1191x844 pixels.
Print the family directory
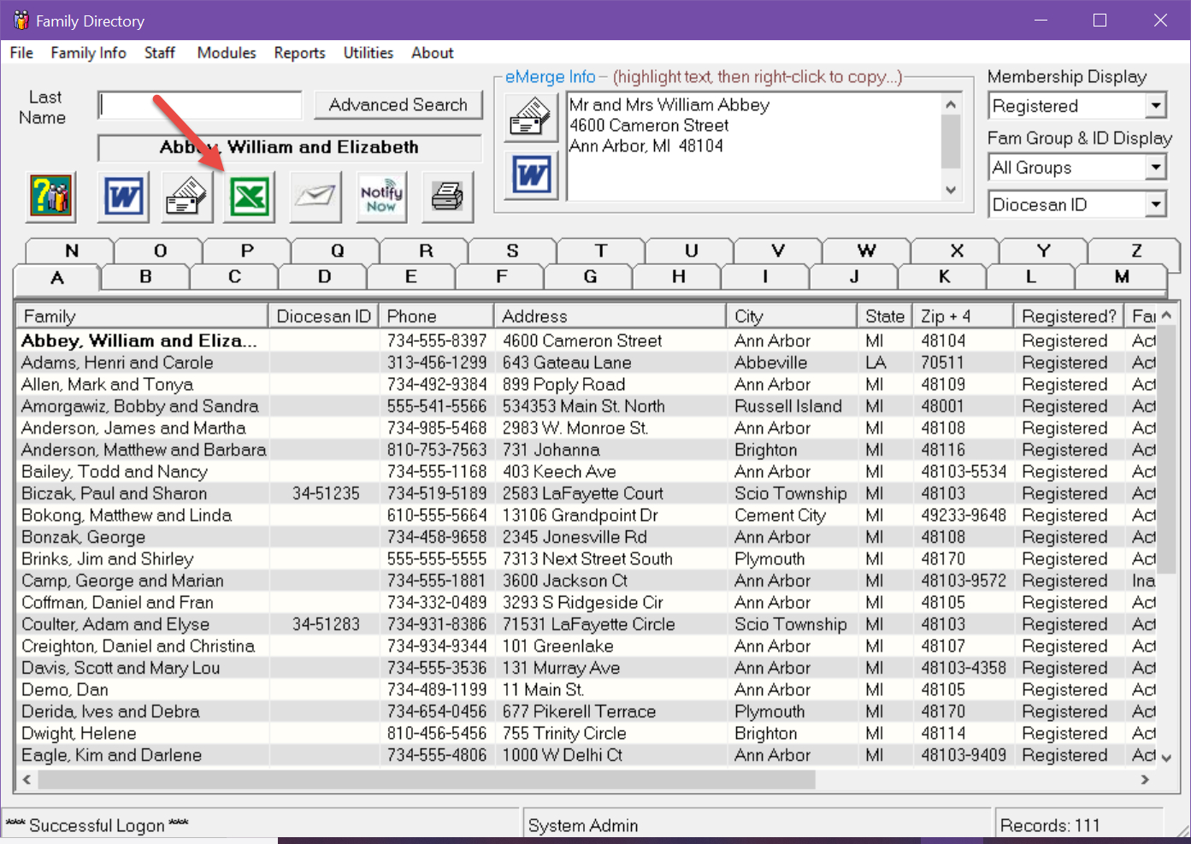coord(446,197)
